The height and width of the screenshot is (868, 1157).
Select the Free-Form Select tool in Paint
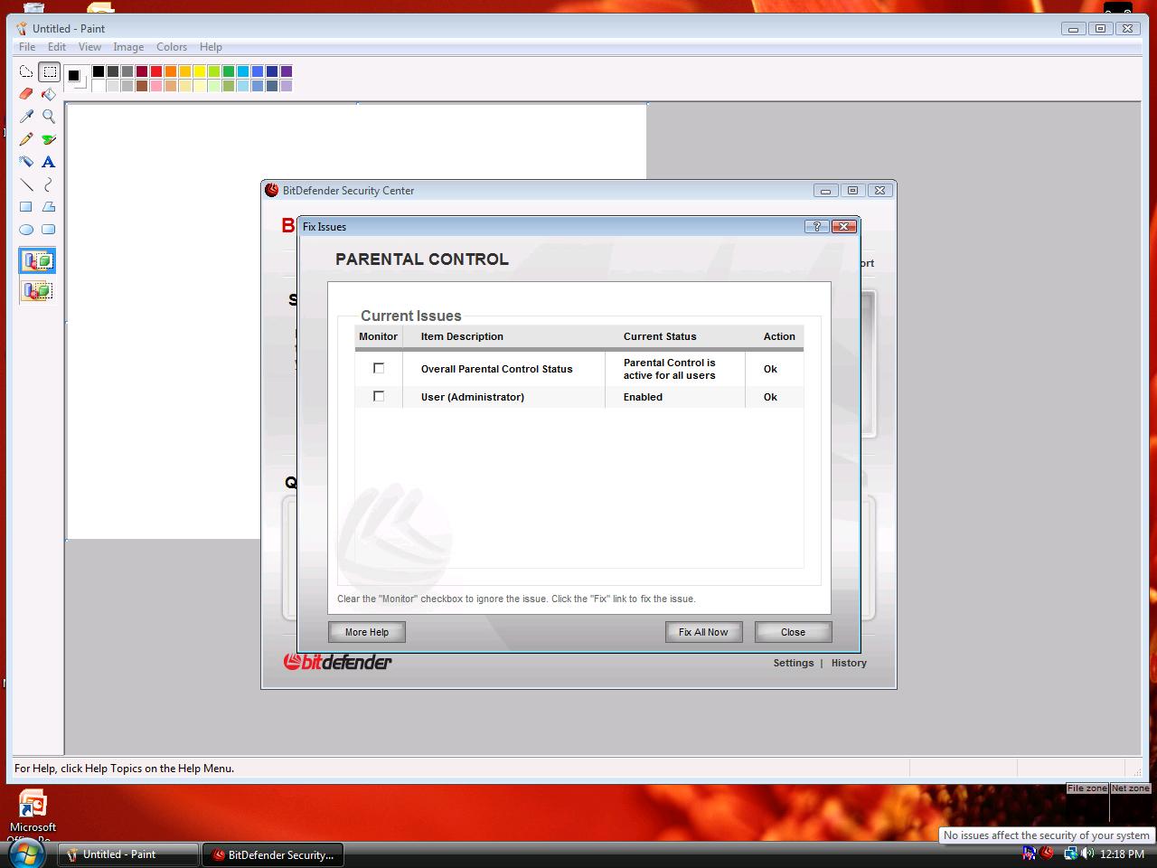click(26, 71)
